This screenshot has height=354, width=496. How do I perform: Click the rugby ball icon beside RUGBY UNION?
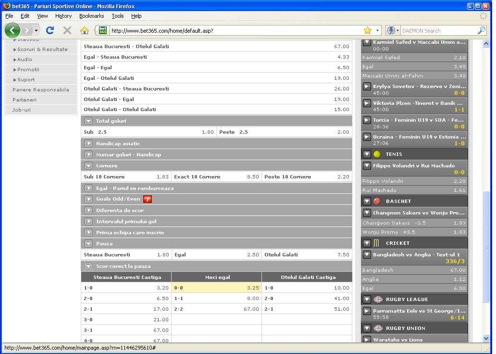pyautogui.click(x=378, y=328)
